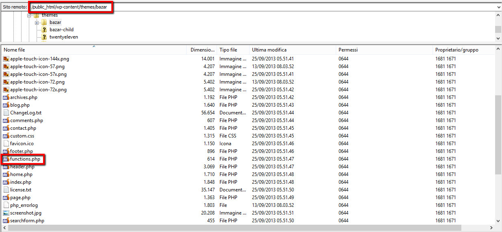Click the 56.654 size value
Image resolution: width=502 pixels, height=232 pixels.
(208, 113)
